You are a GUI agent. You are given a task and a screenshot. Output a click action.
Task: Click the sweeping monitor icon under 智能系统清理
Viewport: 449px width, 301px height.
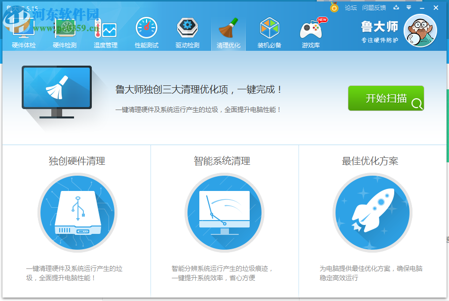click(224, 215)
